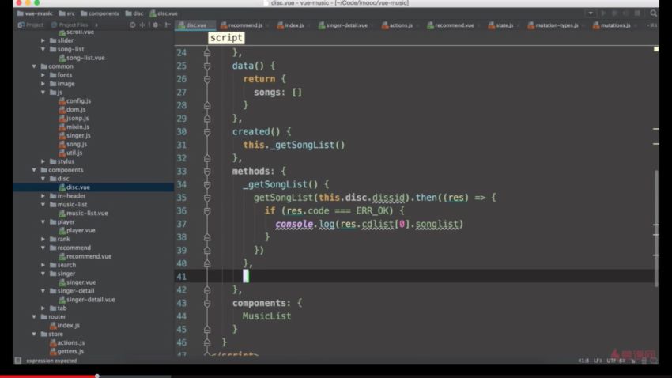Screen dimensions: 672x378
Task: Toggle fold marker beside data() line
Action: coord(207,66)
